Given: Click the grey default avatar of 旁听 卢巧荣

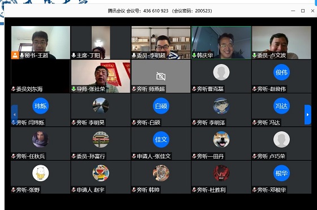Looking at the screenshot, I should [x=281, y=139].
